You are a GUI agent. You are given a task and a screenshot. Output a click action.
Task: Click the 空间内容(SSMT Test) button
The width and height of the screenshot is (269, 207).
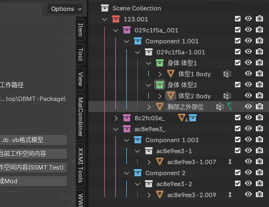tap(33, 167)
